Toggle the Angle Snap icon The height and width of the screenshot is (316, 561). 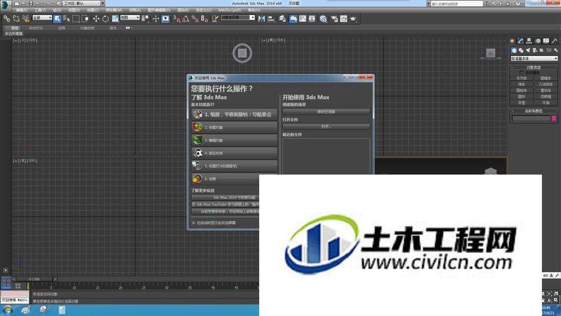tap(186, 19)
